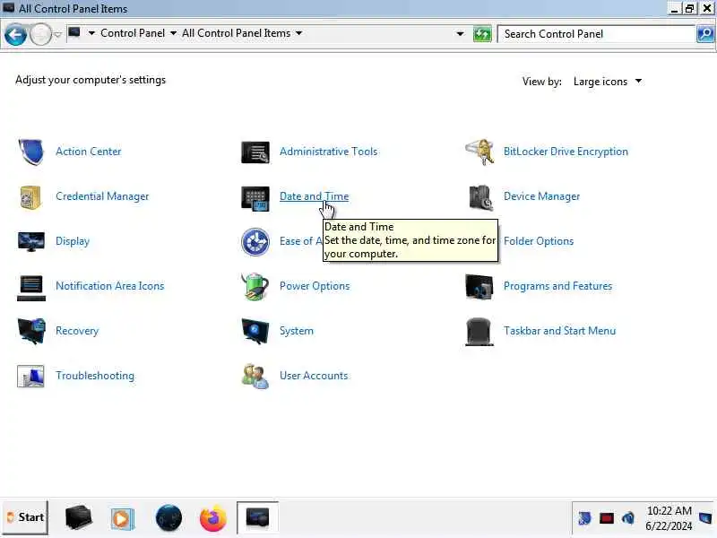Expand the root dropdown before Control Panel
The image size is (717, 538).
tap(91, 33)
